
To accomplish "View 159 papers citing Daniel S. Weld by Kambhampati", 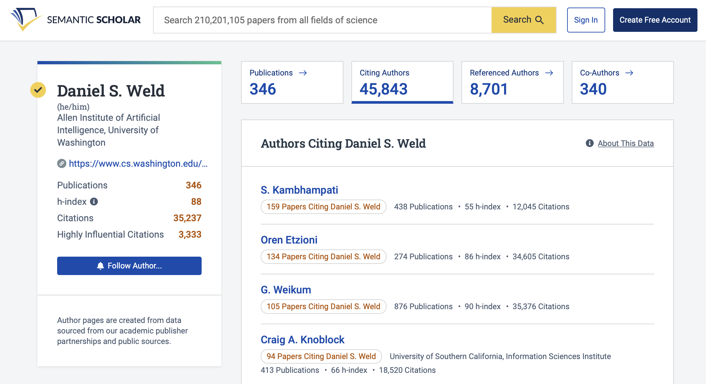I will click(323, 207).
